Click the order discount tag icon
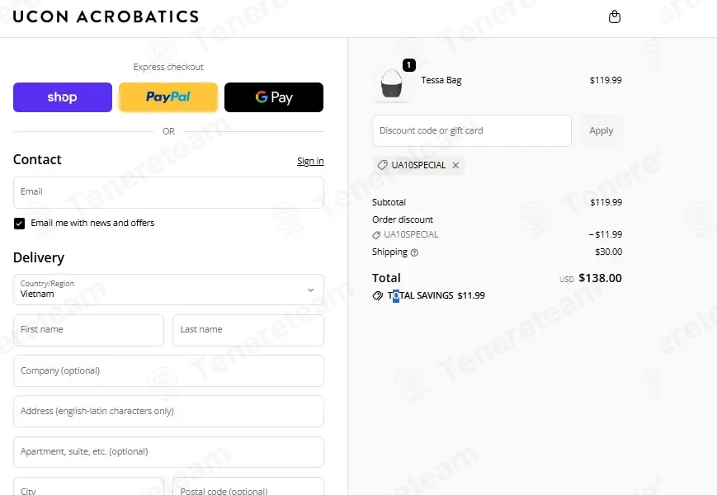 pos(376,235)
